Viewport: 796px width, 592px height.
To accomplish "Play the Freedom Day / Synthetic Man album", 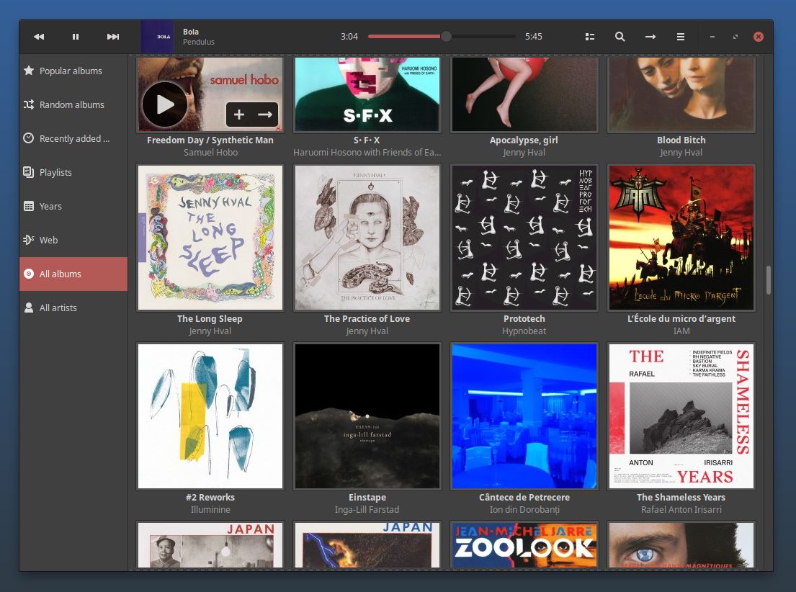I will tap(164, 104).
